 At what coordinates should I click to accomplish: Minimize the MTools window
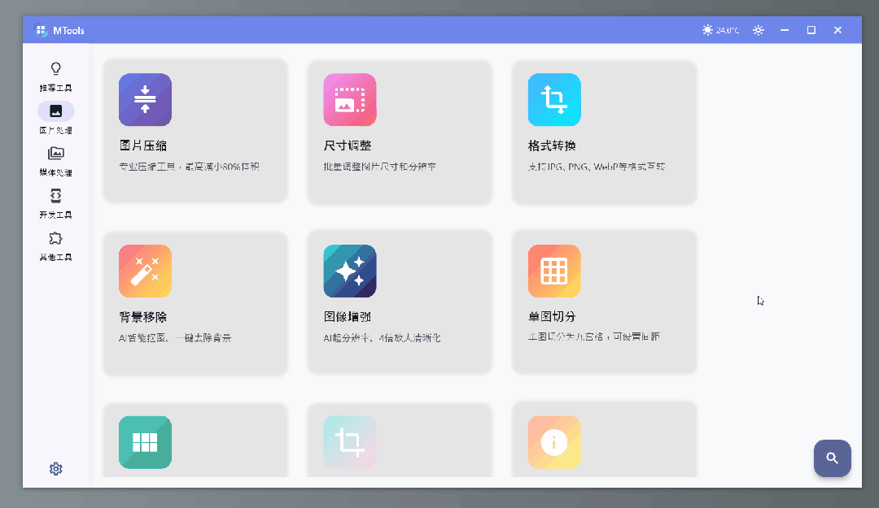click(x=785, y=30)
